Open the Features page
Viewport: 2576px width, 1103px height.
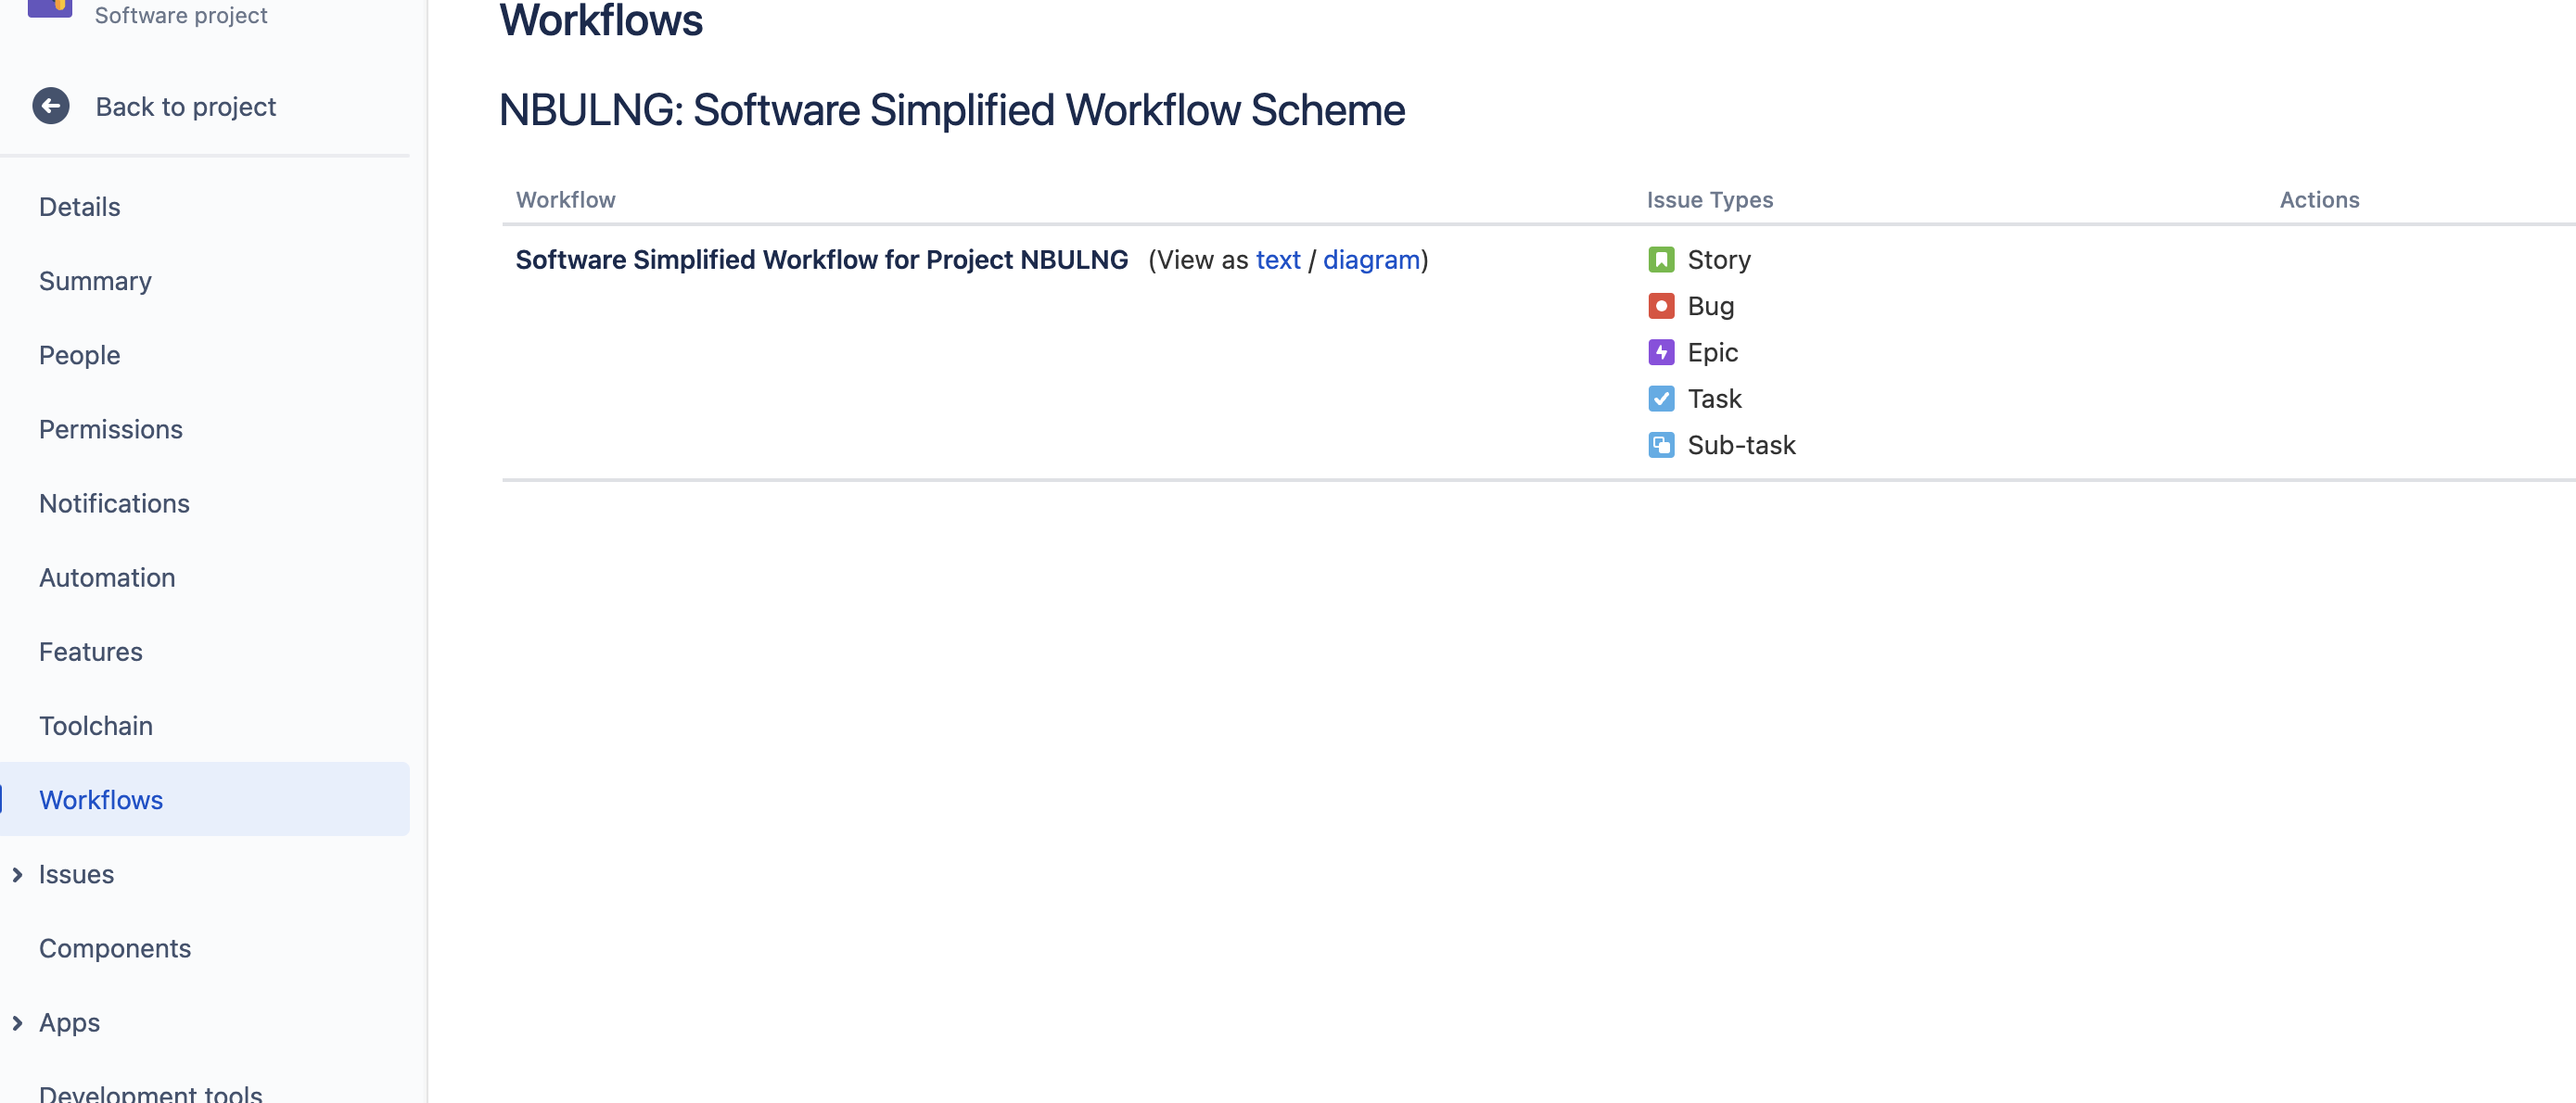click(204, 652)
